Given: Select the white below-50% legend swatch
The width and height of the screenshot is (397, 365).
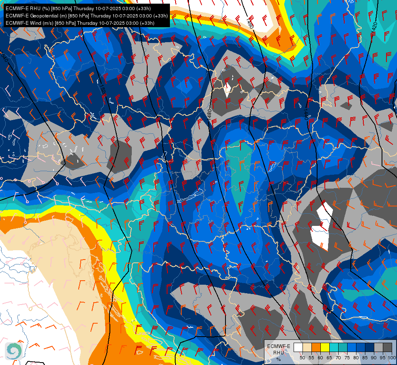Looking at the screenshot, I should tap(298, 347).
